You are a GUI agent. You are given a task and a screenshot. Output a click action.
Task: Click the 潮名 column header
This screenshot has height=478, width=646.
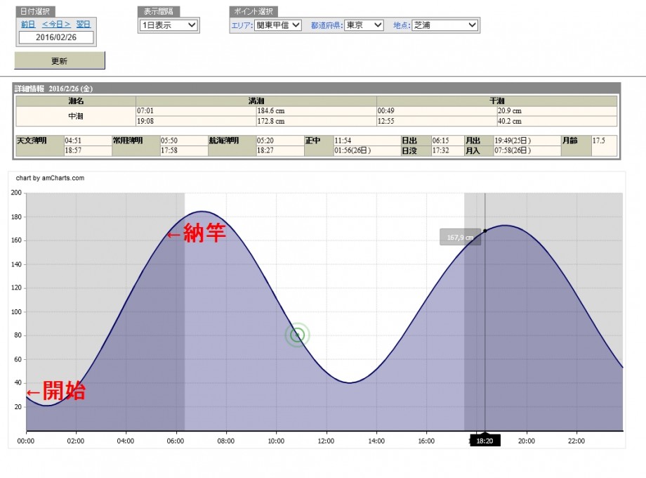tap(76, 101)
